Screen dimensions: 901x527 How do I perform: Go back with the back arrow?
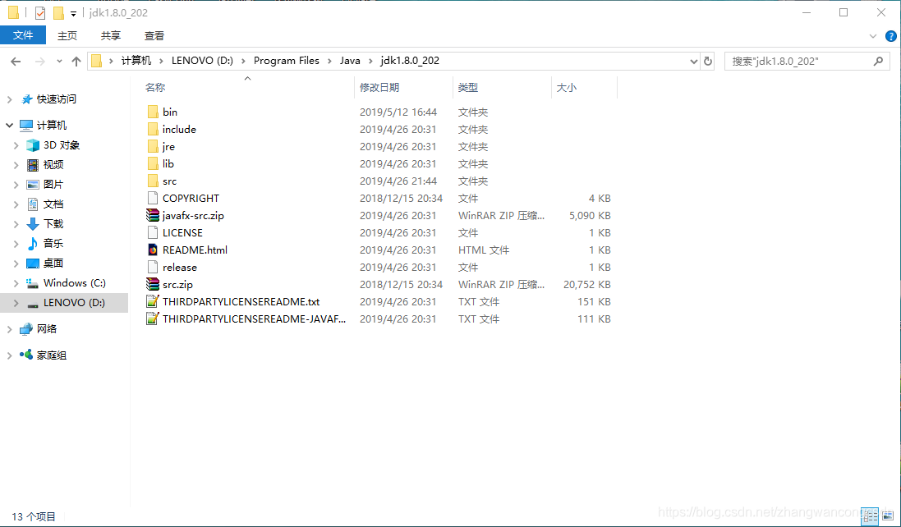click(16, 61)
